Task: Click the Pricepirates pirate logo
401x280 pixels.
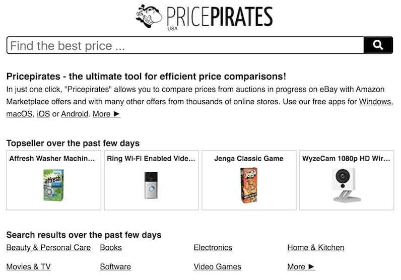Action: (149, 15)
